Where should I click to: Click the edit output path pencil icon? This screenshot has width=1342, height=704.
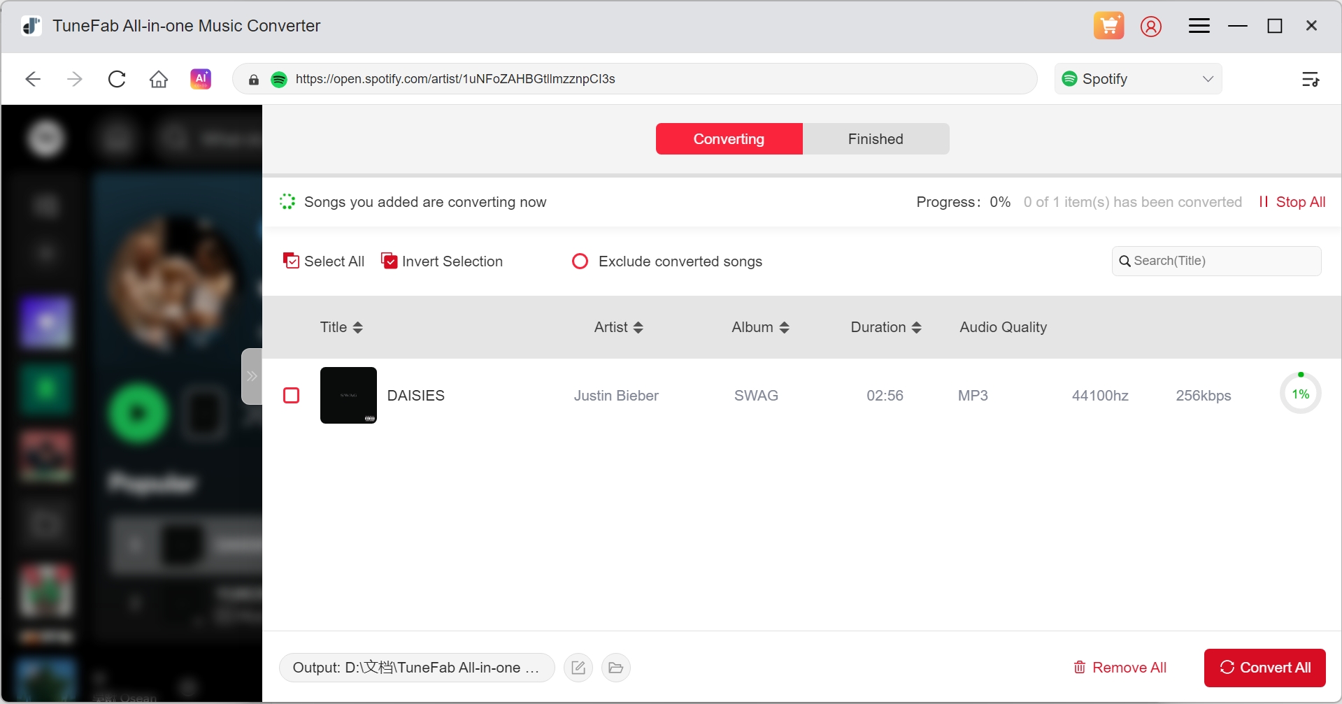click(x=578, y=668)
